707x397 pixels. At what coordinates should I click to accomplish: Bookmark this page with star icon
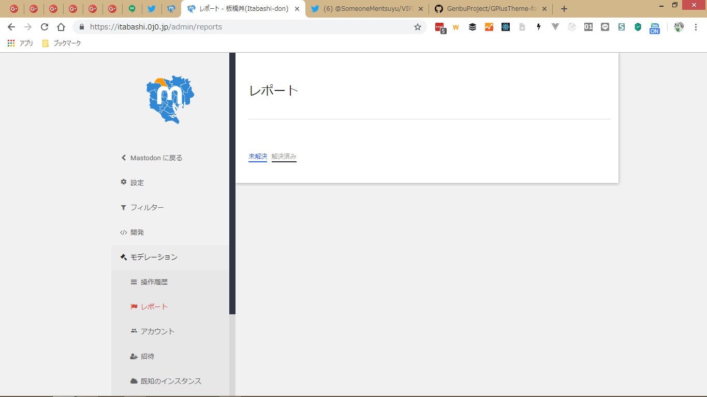point(418,27)
